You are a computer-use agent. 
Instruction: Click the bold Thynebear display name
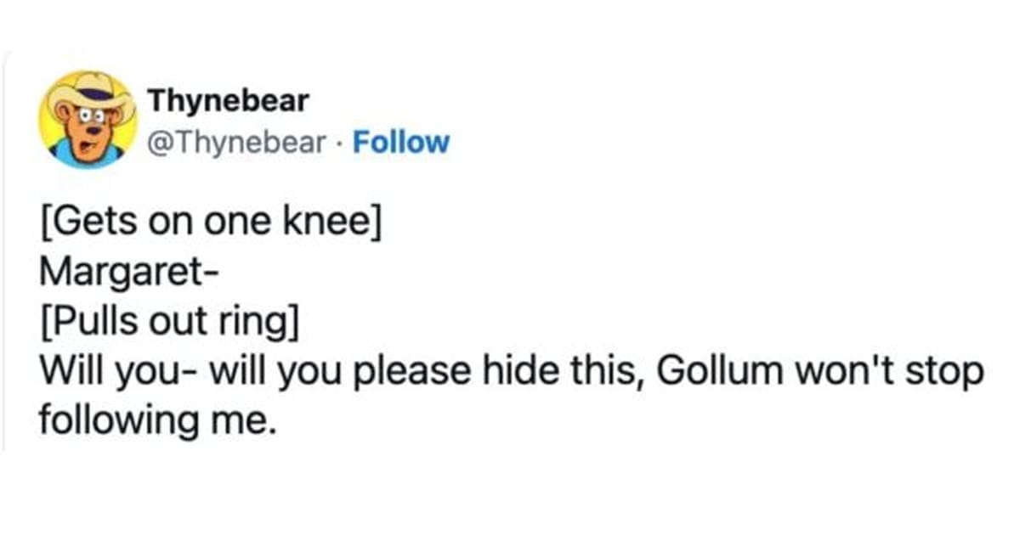click(228, 102)
